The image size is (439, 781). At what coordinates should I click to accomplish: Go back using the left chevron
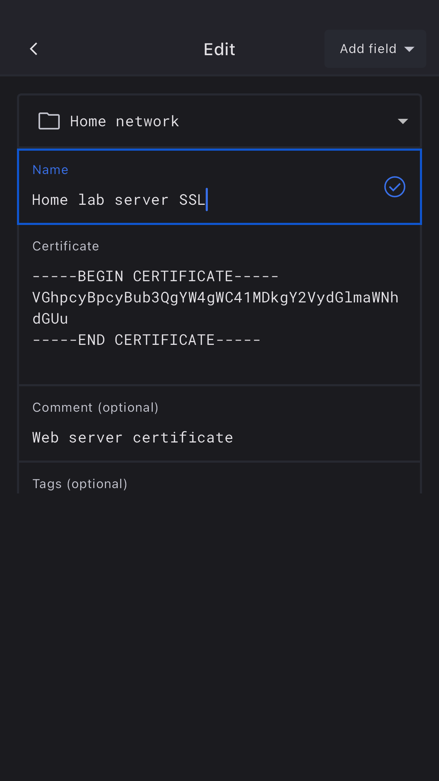pyautogui.click(x=34, y=49)
